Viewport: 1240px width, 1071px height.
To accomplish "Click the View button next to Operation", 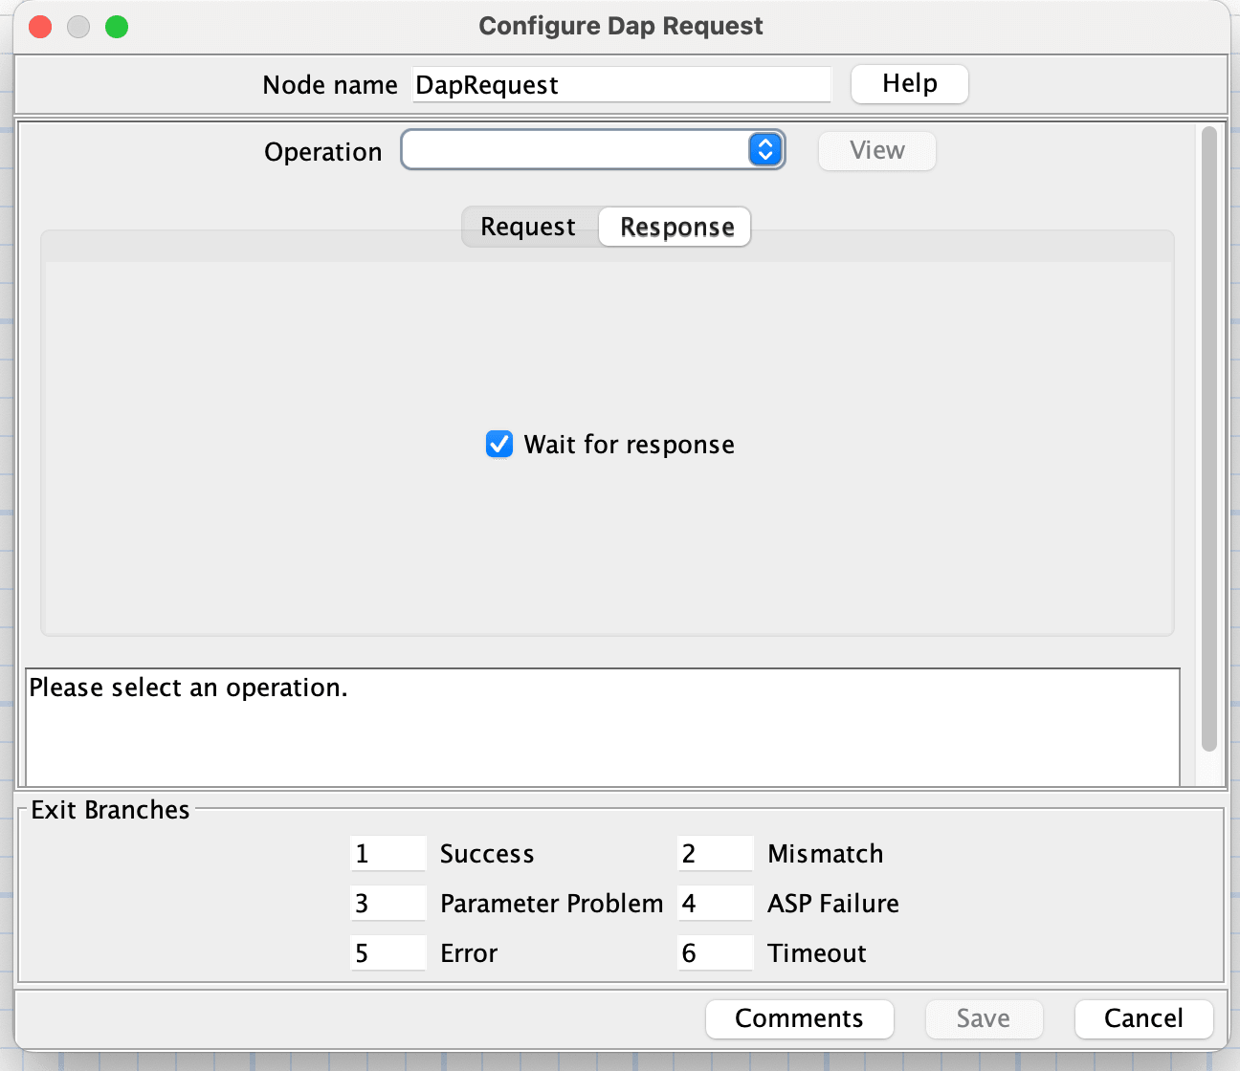I will [875, 150].
